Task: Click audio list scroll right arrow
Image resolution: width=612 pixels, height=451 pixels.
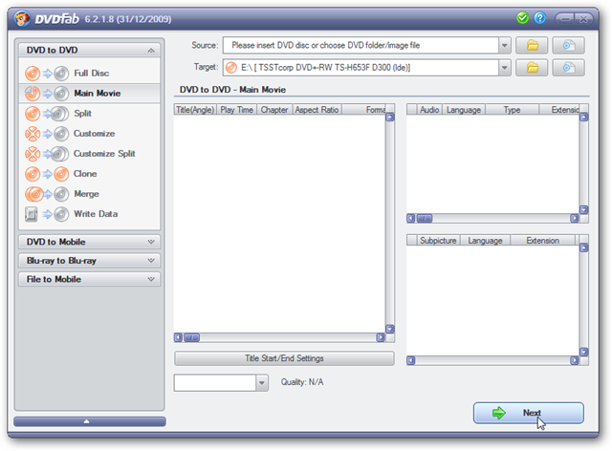Action: pyautogui.click(x=575, y=218)
